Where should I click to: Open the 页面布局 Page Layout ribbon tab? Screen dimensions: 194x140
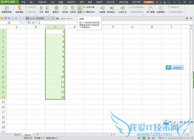click(42, 2)
